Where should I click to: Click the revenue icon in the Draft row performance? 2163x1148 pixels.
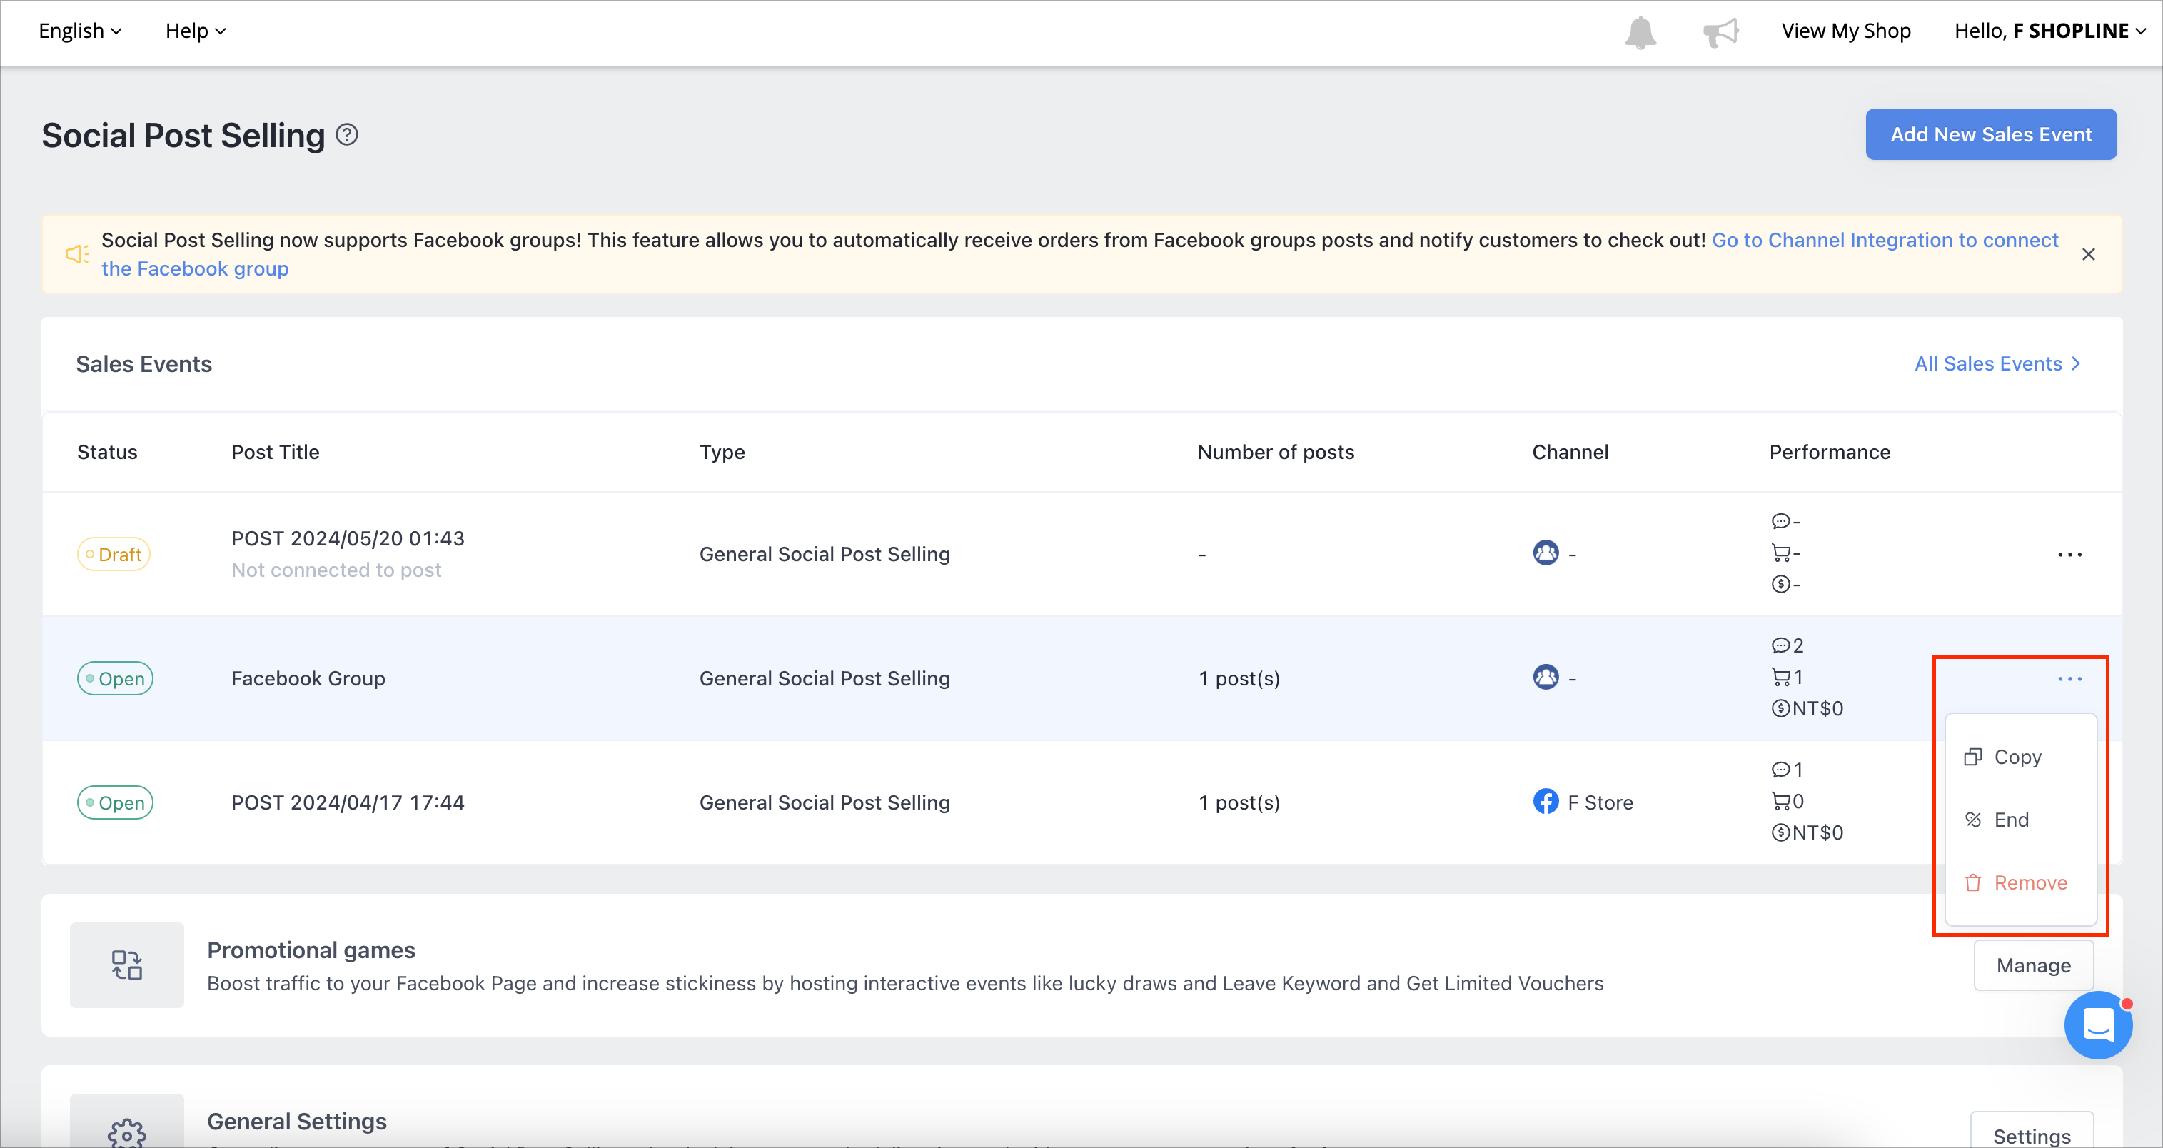(x=1780, y=585)
